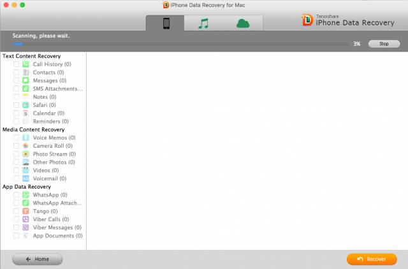Enable the Photo Stream checkbox

[x=16, y=154]
